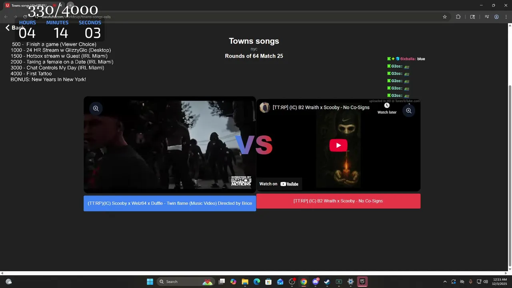Click the No Co-Signs video title link
The height and width of the screenshot is (288, 512).
(x=321, y=107)
